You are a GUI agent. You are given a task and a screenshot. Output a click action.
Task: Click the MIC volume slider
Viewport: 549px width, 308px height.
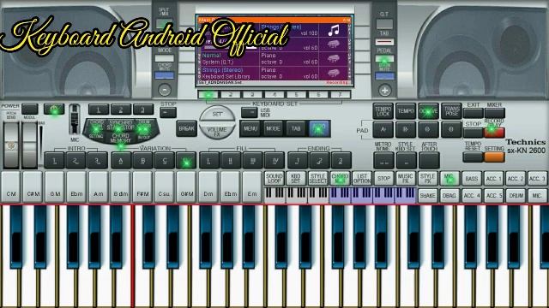coord(75,119)
